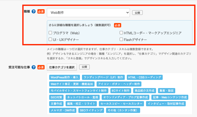Viewport: 197px width, 117px height.
Task: Click the Webサイト修正・更新・機能追加 tag
Action: click(x=72, y=84)
